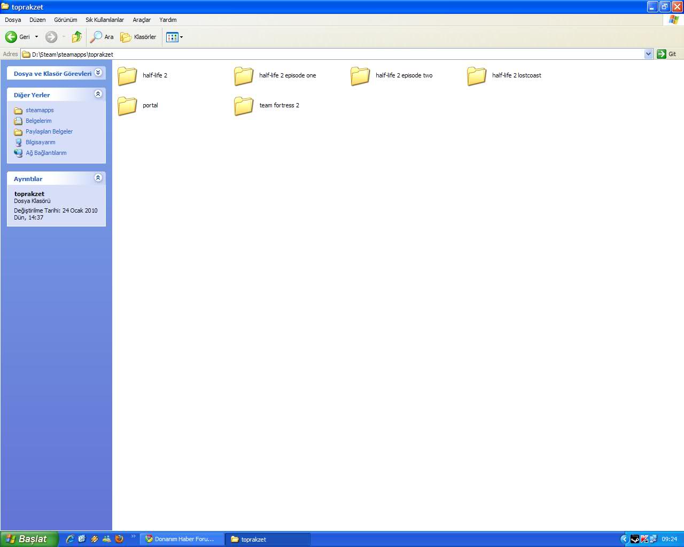Click the Git go arrow button
This screenshot has width=684, height=547.
662,54
